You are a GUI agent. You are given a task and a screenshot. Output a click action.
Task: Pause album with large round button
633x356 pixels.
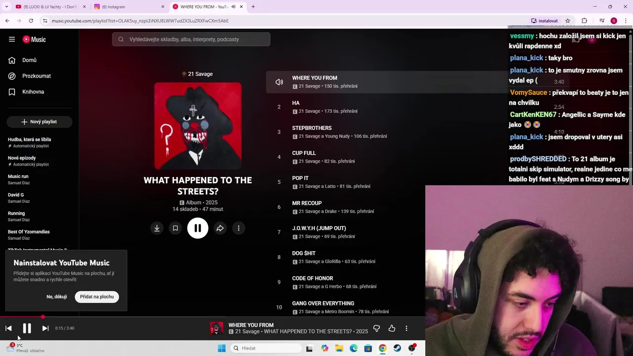click(x=198, y=228)
